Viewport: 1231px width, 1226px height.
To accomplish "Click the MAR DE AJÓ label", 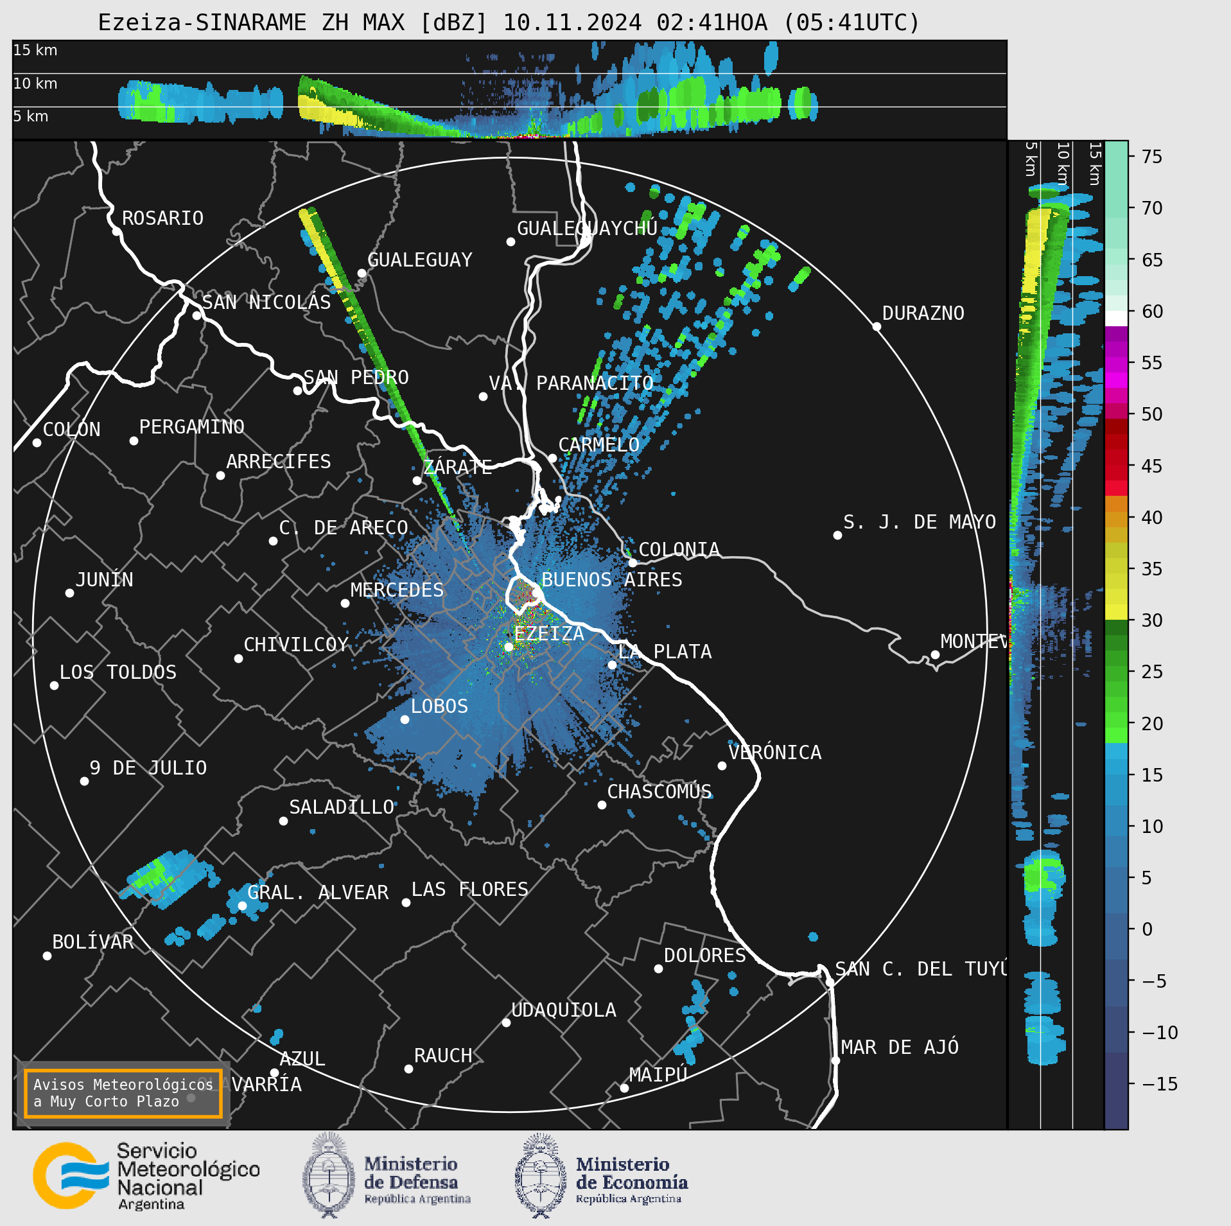I will click(900, 1047).
